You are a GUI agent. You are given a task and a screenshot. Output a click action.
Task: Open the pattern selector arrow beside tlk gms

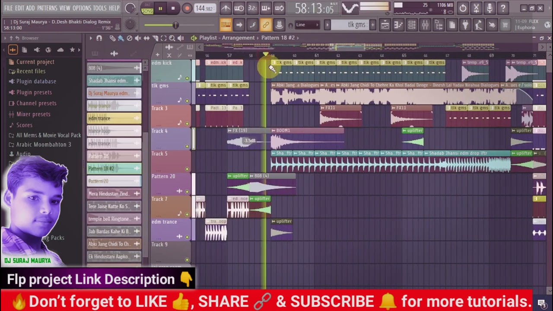pyautogui.click(x=327, y=25)
